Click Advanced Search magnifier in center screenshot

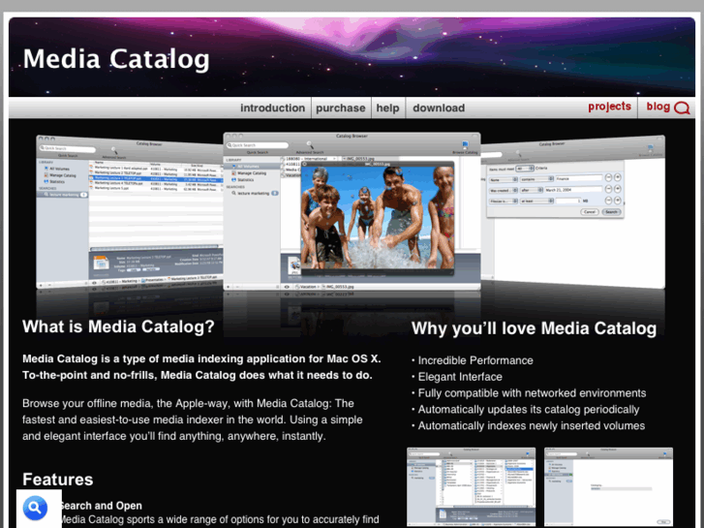[310, 144]
